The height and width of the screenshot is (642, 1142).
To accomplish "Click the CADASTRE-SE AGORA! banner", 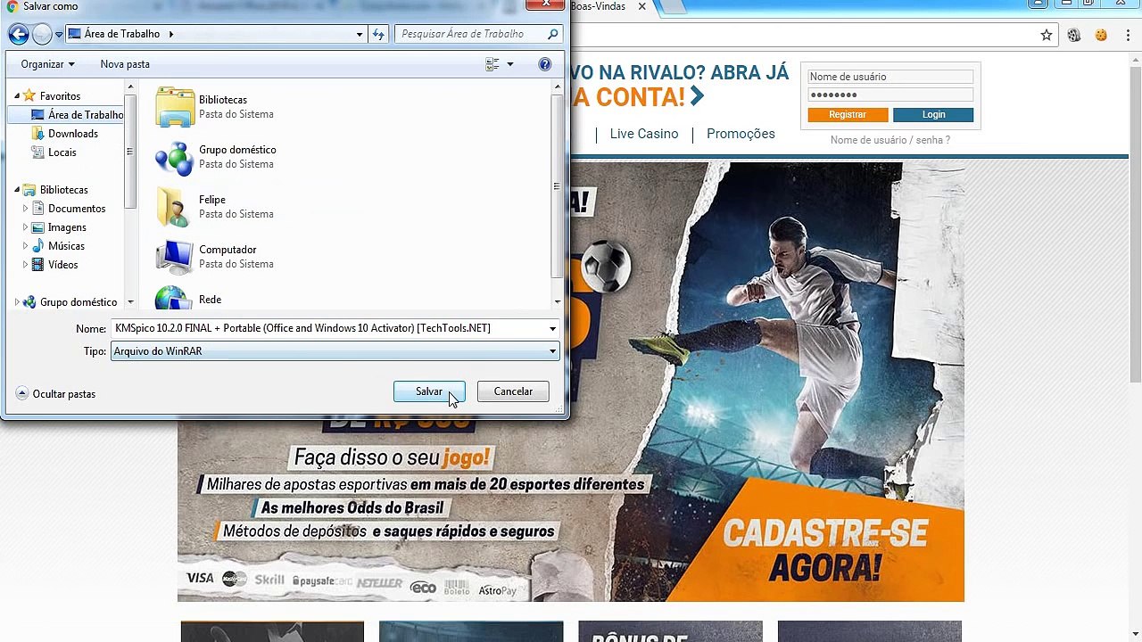I will pos(825,549).
